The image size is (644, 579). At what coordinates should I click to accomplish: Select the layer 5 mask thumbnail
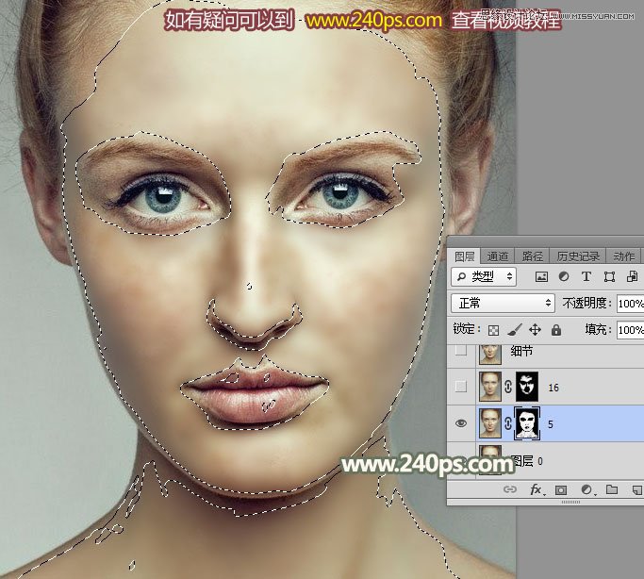[527, 424]
